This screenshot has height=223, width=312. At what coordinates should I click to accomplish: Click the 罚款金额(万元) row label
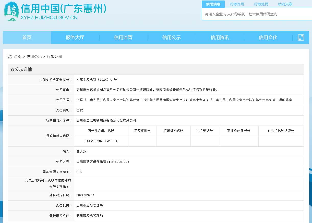click(x=57, y=172)
